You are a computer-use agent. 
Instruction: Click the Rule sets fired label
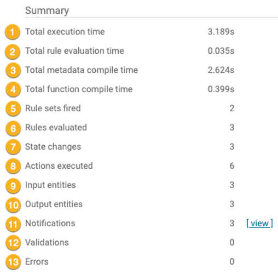pos(53,108)
